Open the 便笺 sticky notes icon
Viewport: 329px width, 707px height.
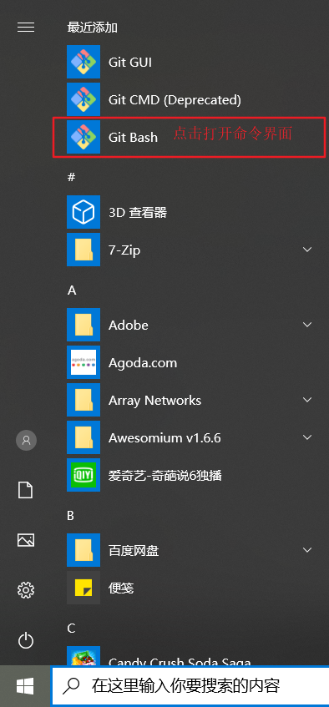pyautogui.click(x=84, y=588)
